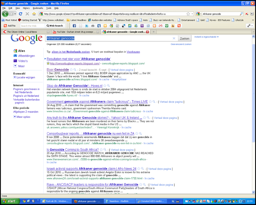256x205 pixels.
Task: Clear the Google search box with X
Action: click(174, 38)
